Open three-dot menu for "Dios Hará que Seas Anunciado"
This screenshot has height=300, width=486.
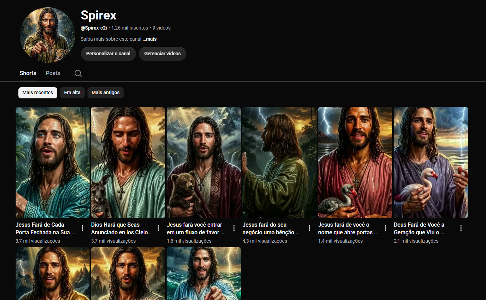(158, 228)
